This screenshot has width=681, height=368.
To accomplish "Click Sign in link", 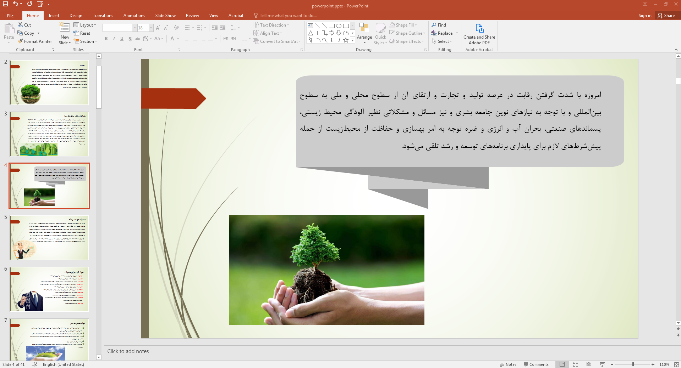I will (x=645, y=16).
